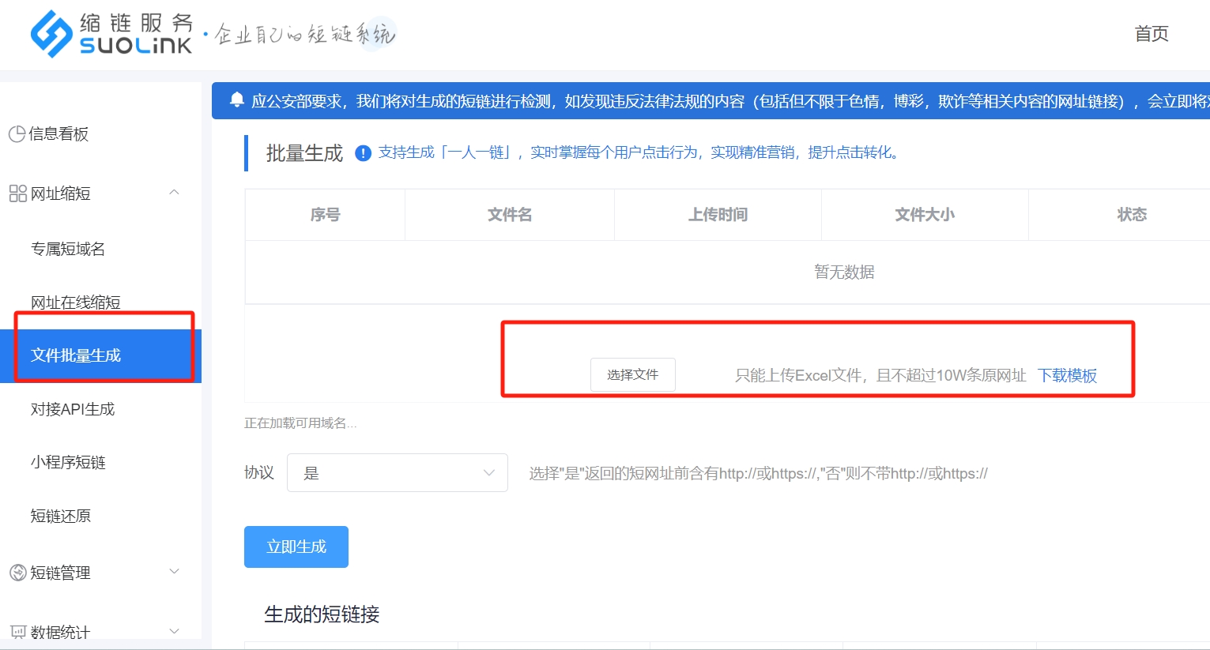Click the 网址缩短 grid icon
The image size is (1210, 650).
click(x=17, y=193)
